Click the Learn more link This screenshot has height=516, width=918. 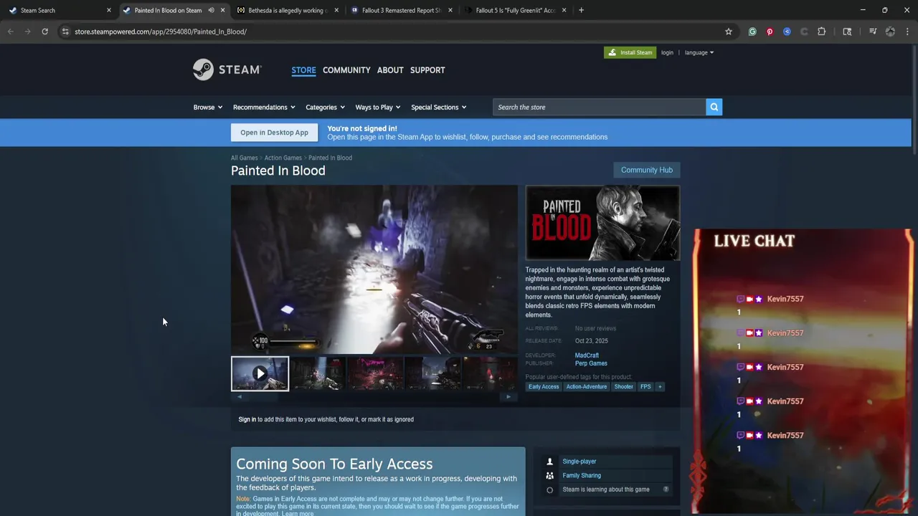(x=298, y=513)
